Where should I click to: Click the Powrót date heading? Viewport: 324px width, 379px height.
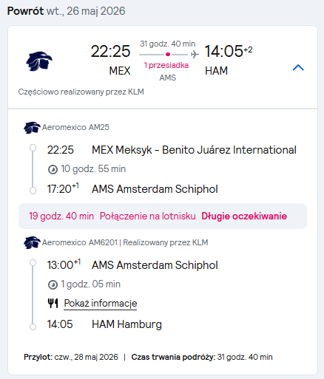(x=66, y=11)
